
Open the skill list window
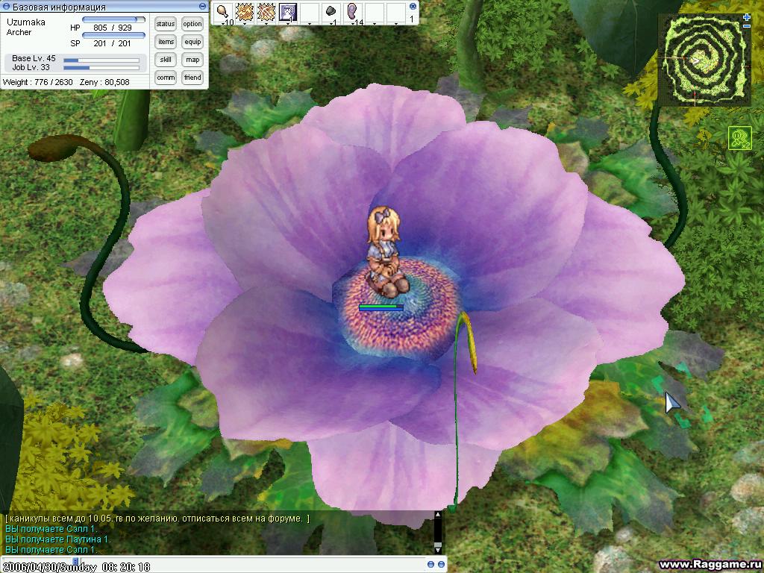click(166, 60)
